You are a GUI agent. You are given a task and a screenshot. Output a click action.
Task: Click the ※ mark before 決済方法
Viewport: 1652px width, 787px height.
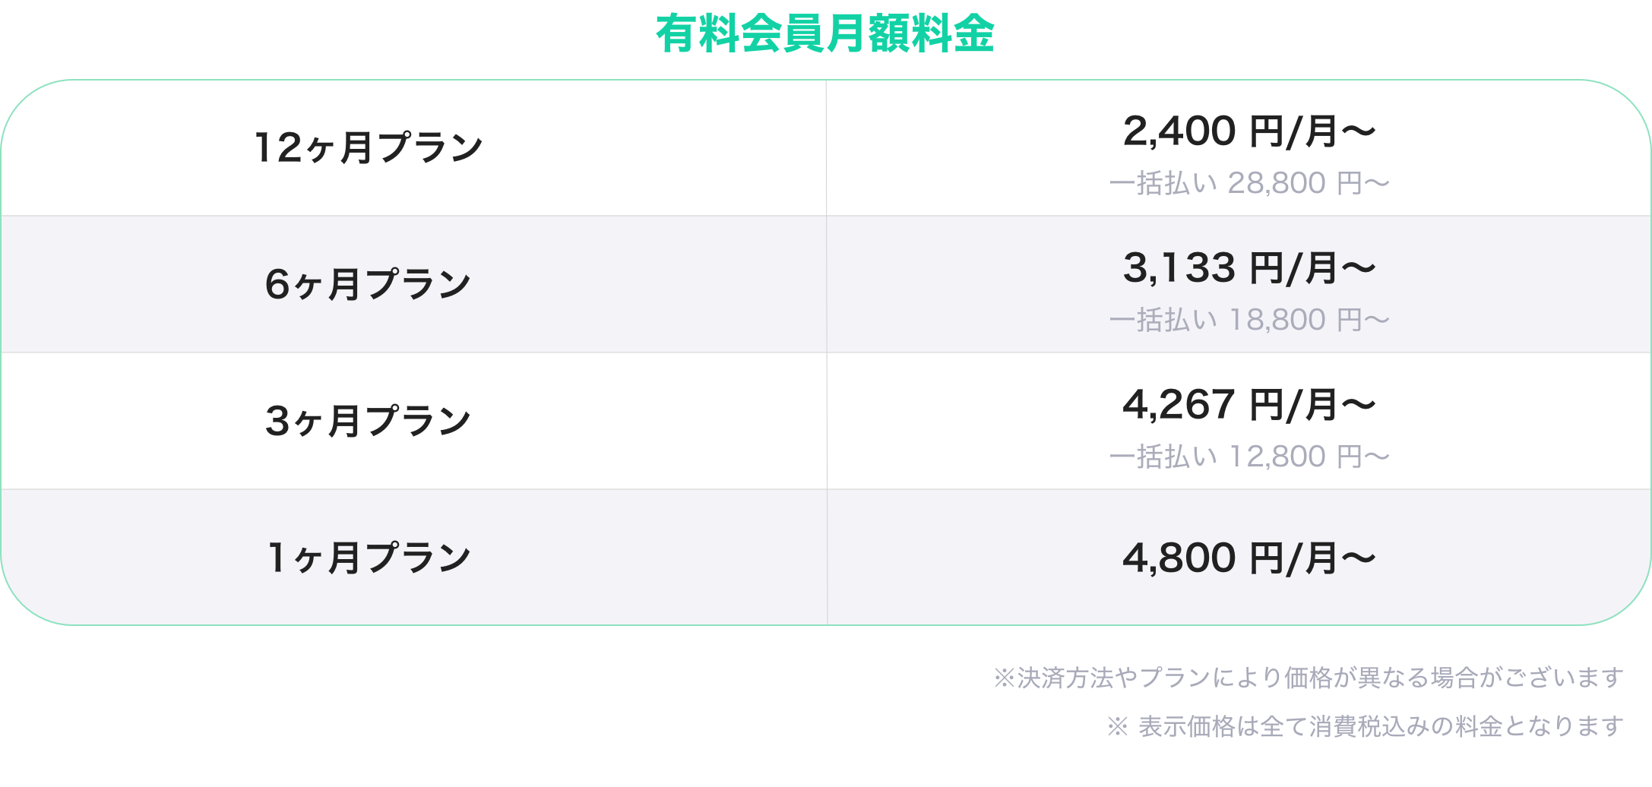(1005, 678)
